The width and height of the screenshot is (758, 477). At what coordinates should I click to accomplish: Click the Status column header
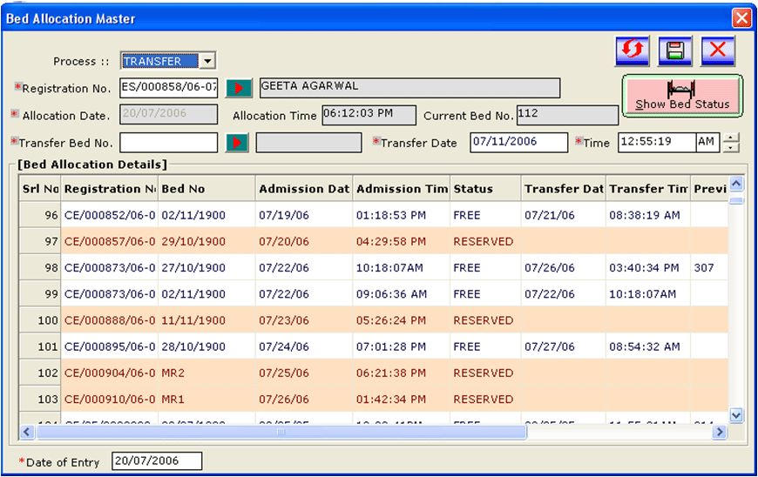pyautogui.click(x=484, y=189)
